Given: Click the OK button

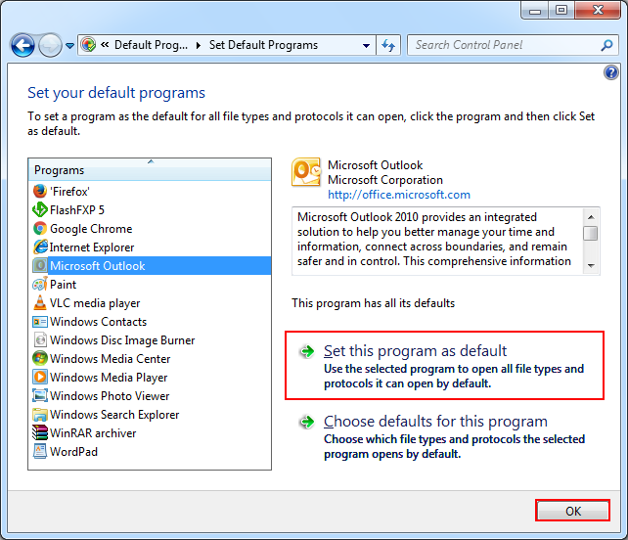Looking at the screenshot, I should pyautogui.click(x=572, y=511).
